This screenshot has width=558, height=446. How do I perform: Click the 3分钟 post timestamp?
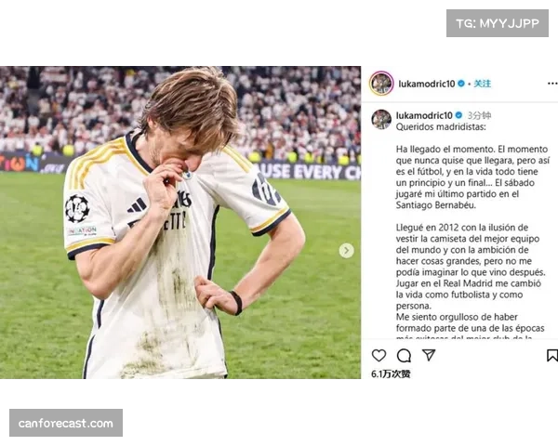tap(479, 115)
